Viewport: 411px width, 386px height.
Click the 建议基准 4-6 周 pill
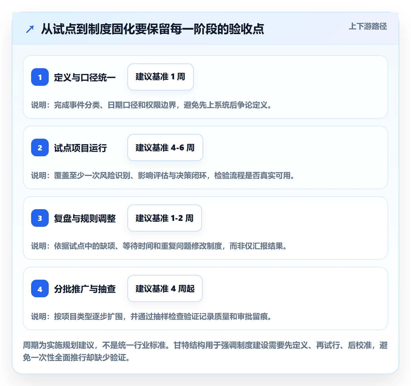(x=165, y=147)
